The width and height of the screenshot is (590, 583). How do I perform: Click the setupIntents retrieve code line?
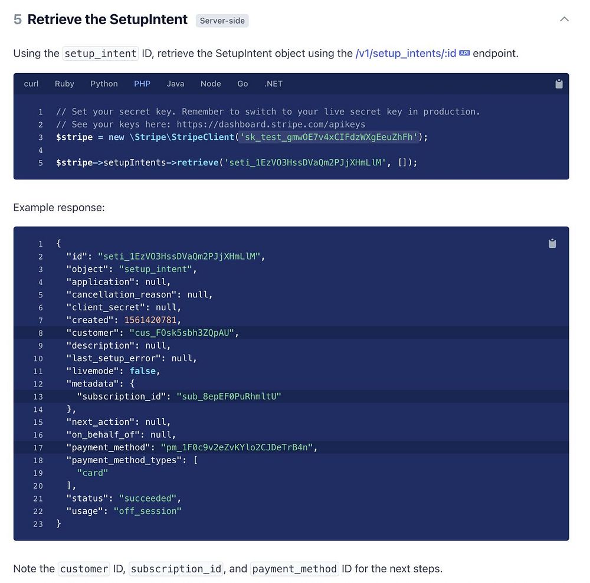236,162
